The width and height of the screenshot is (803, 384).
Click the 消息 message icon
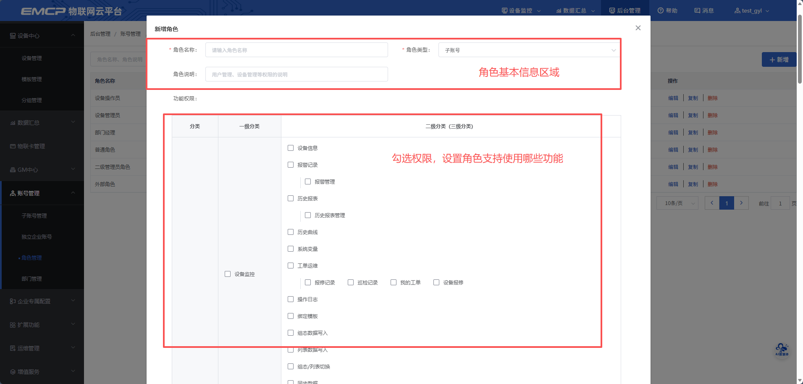click(697, 11)
